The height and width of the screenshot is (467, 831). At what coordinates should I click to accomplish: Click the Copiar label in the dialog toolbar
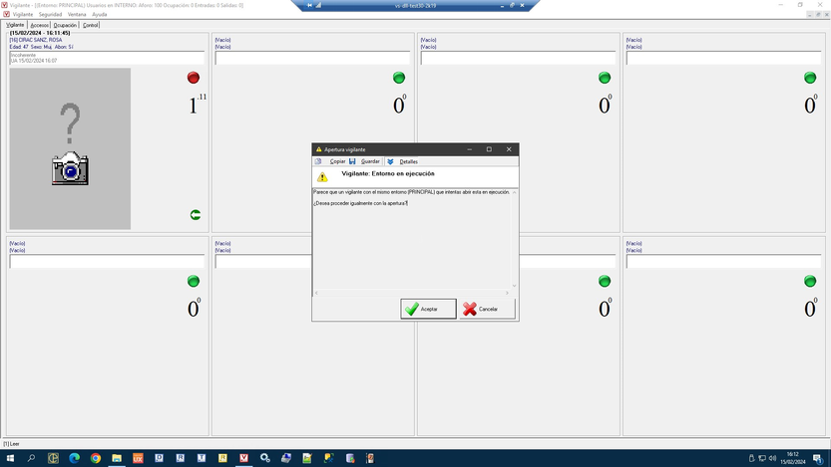[337, 161]
